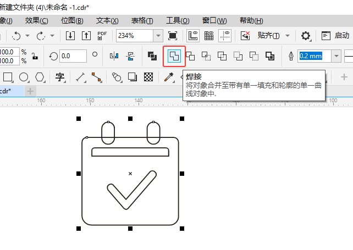The height and width of the screenshot is (250, 353).
Task: Open the Tools menu
Action: tap(178, 21)
